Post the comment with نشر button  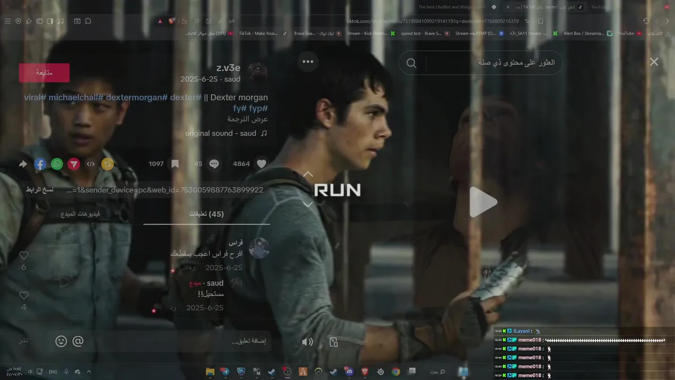24,341
